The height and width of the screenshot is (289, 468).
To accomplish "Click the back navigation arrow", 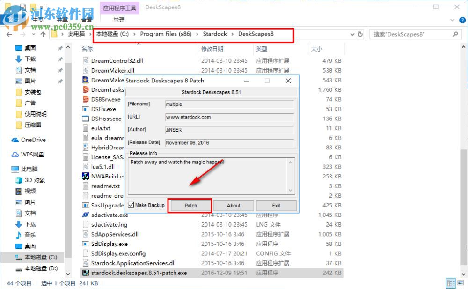I will [x=9, y=34].
